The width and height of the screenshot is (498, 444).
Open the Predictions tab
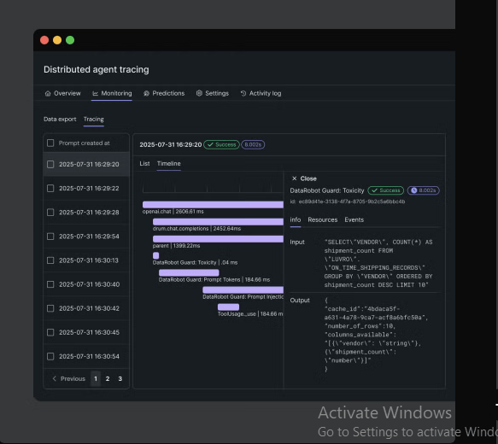click(164, 93)
